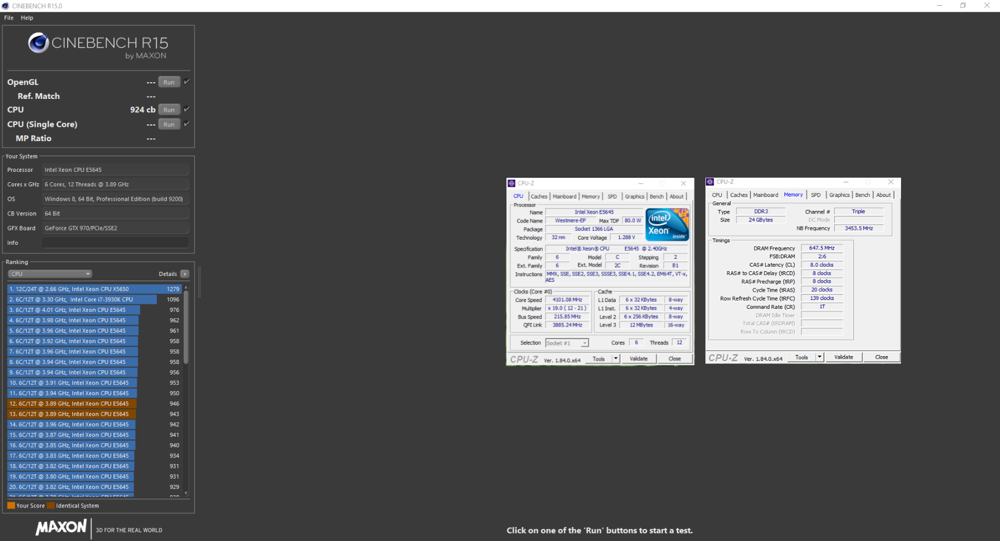Open Tools dropdown arrow in CPU-Z CPU window
This screenshot has height=541, width=1000.
[x=616, y=359]
